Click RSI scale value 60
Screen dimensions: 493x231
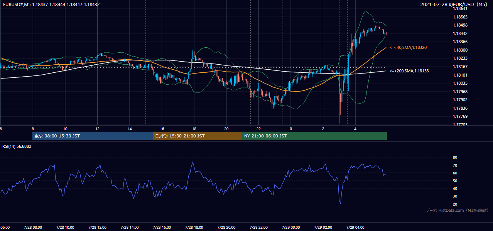coord(455,173)
